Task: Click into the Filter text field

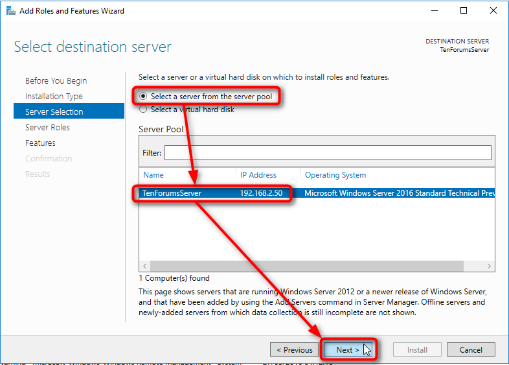Action: click(x=328, y=153)
